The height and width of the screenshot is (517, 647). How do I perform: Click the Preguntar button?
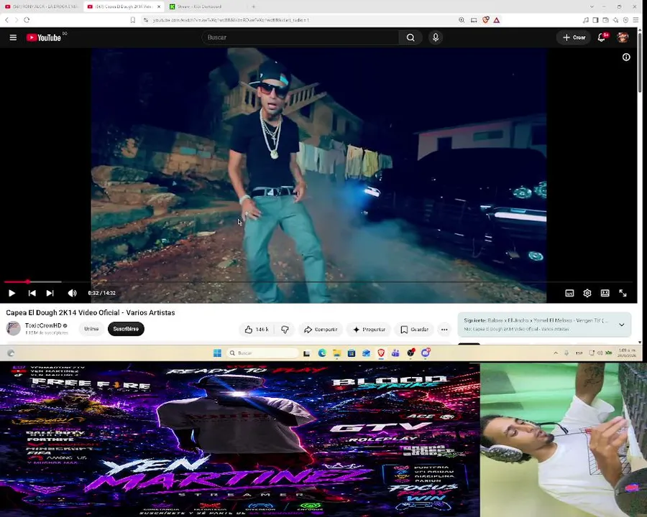tap(370, 330)
